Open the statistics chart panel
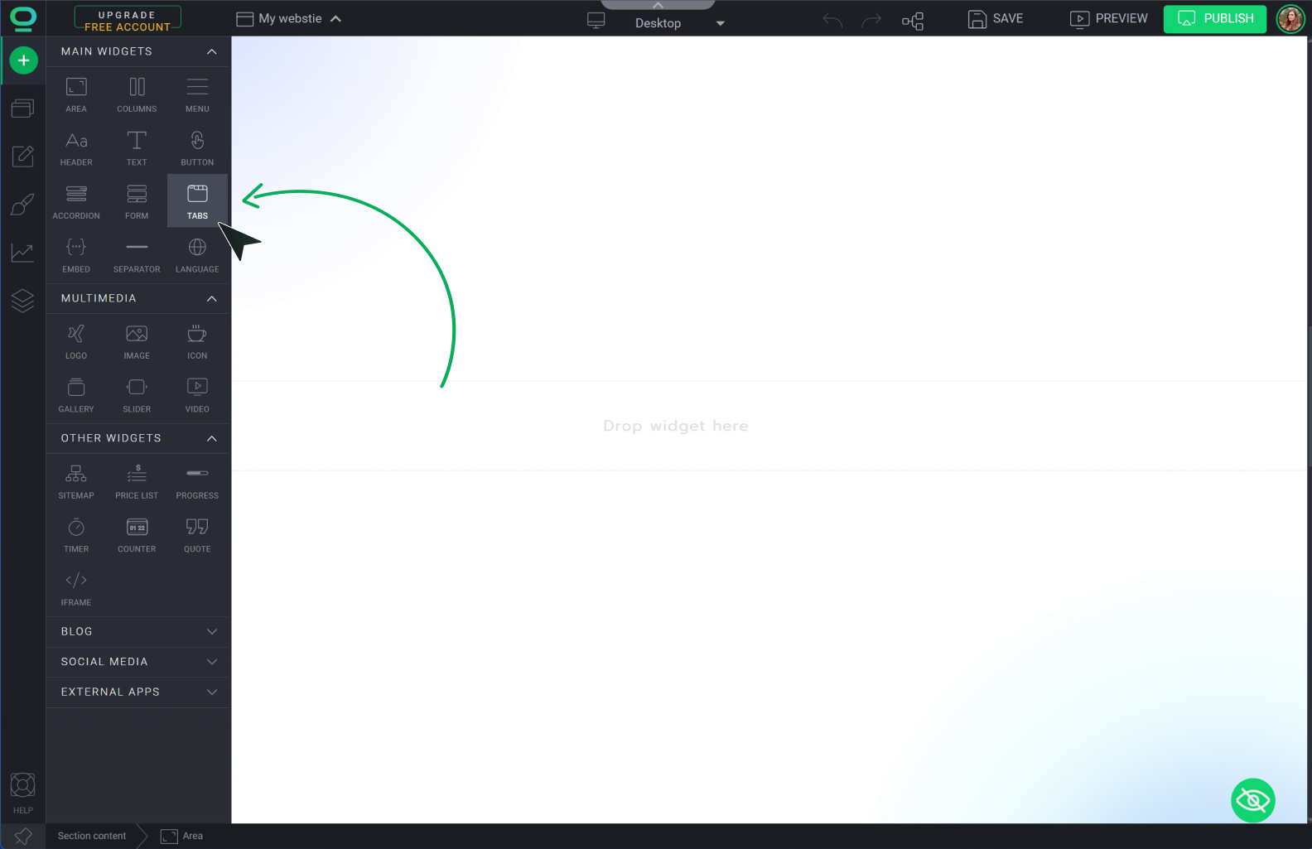This screenshot has width=1312, height=849. [x=23, y=253]
